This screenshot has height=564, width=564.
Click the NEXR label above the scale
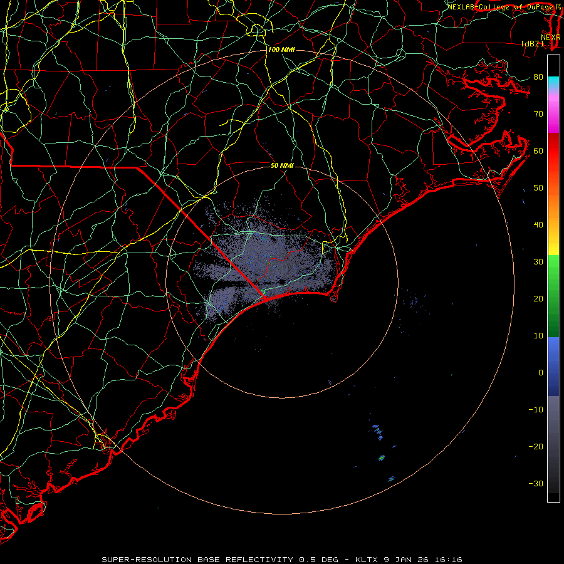pyautogui.click(x=550, y=38)
